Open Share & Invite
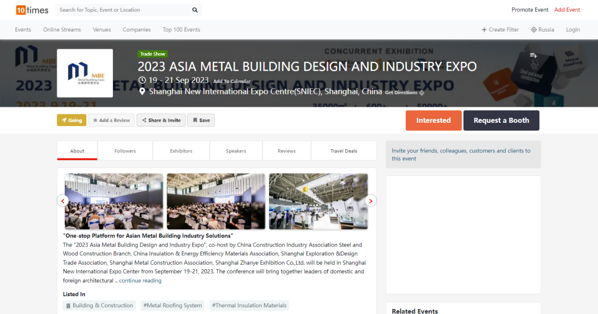 pyautogui.click(x=161, y=121)
